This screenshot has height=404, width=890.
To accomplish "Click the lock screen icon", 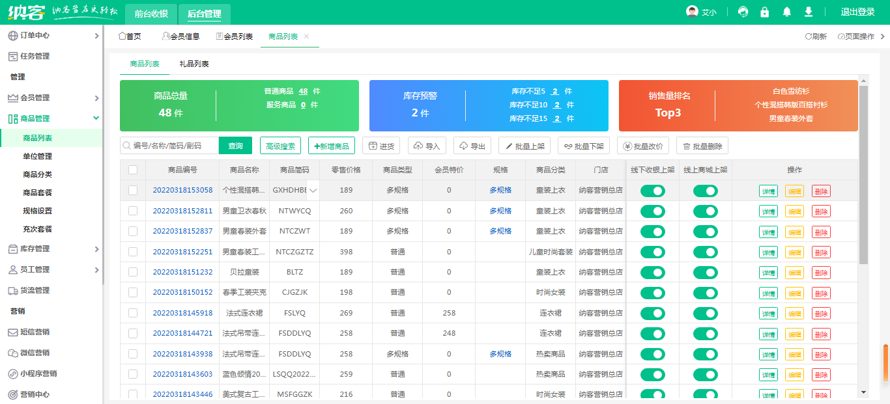I will click(765, 12).
